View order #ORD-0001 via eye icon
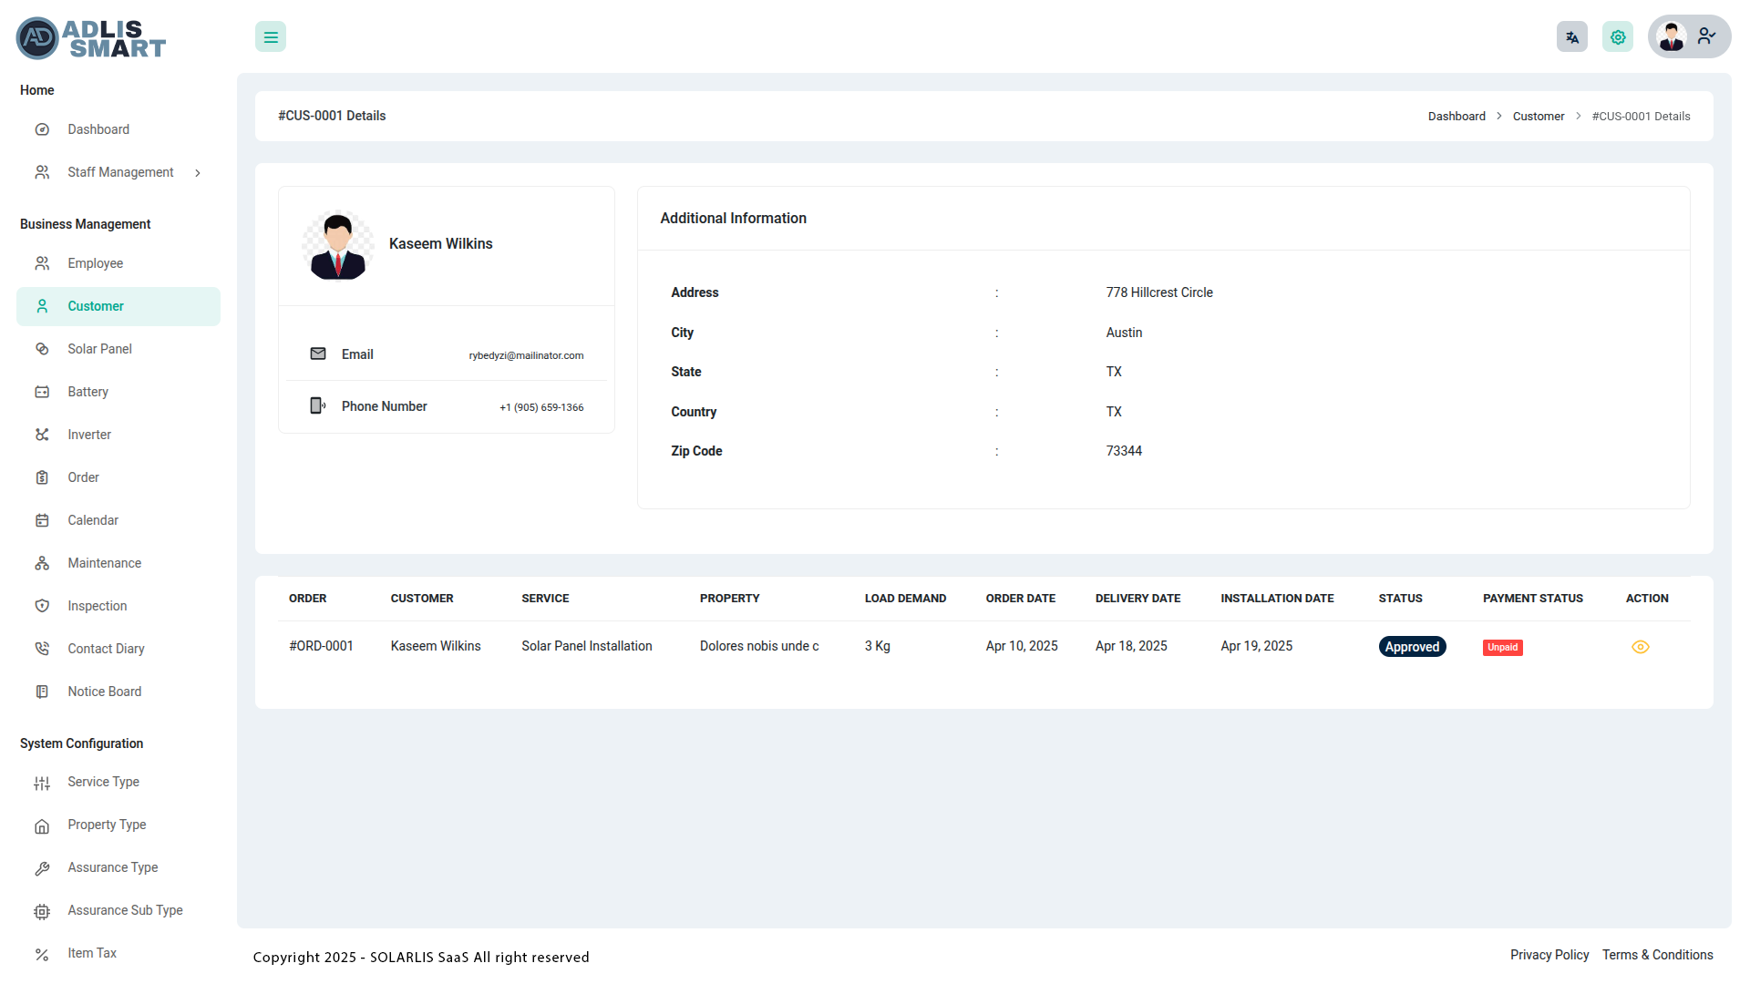This screenshot has height=984, width=1750. coord(1640,647)
